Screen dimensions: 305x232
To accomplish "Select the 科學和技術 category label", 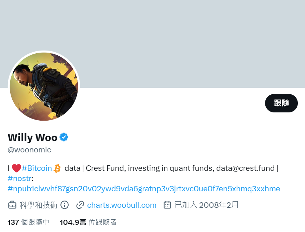I will [39, 205].
